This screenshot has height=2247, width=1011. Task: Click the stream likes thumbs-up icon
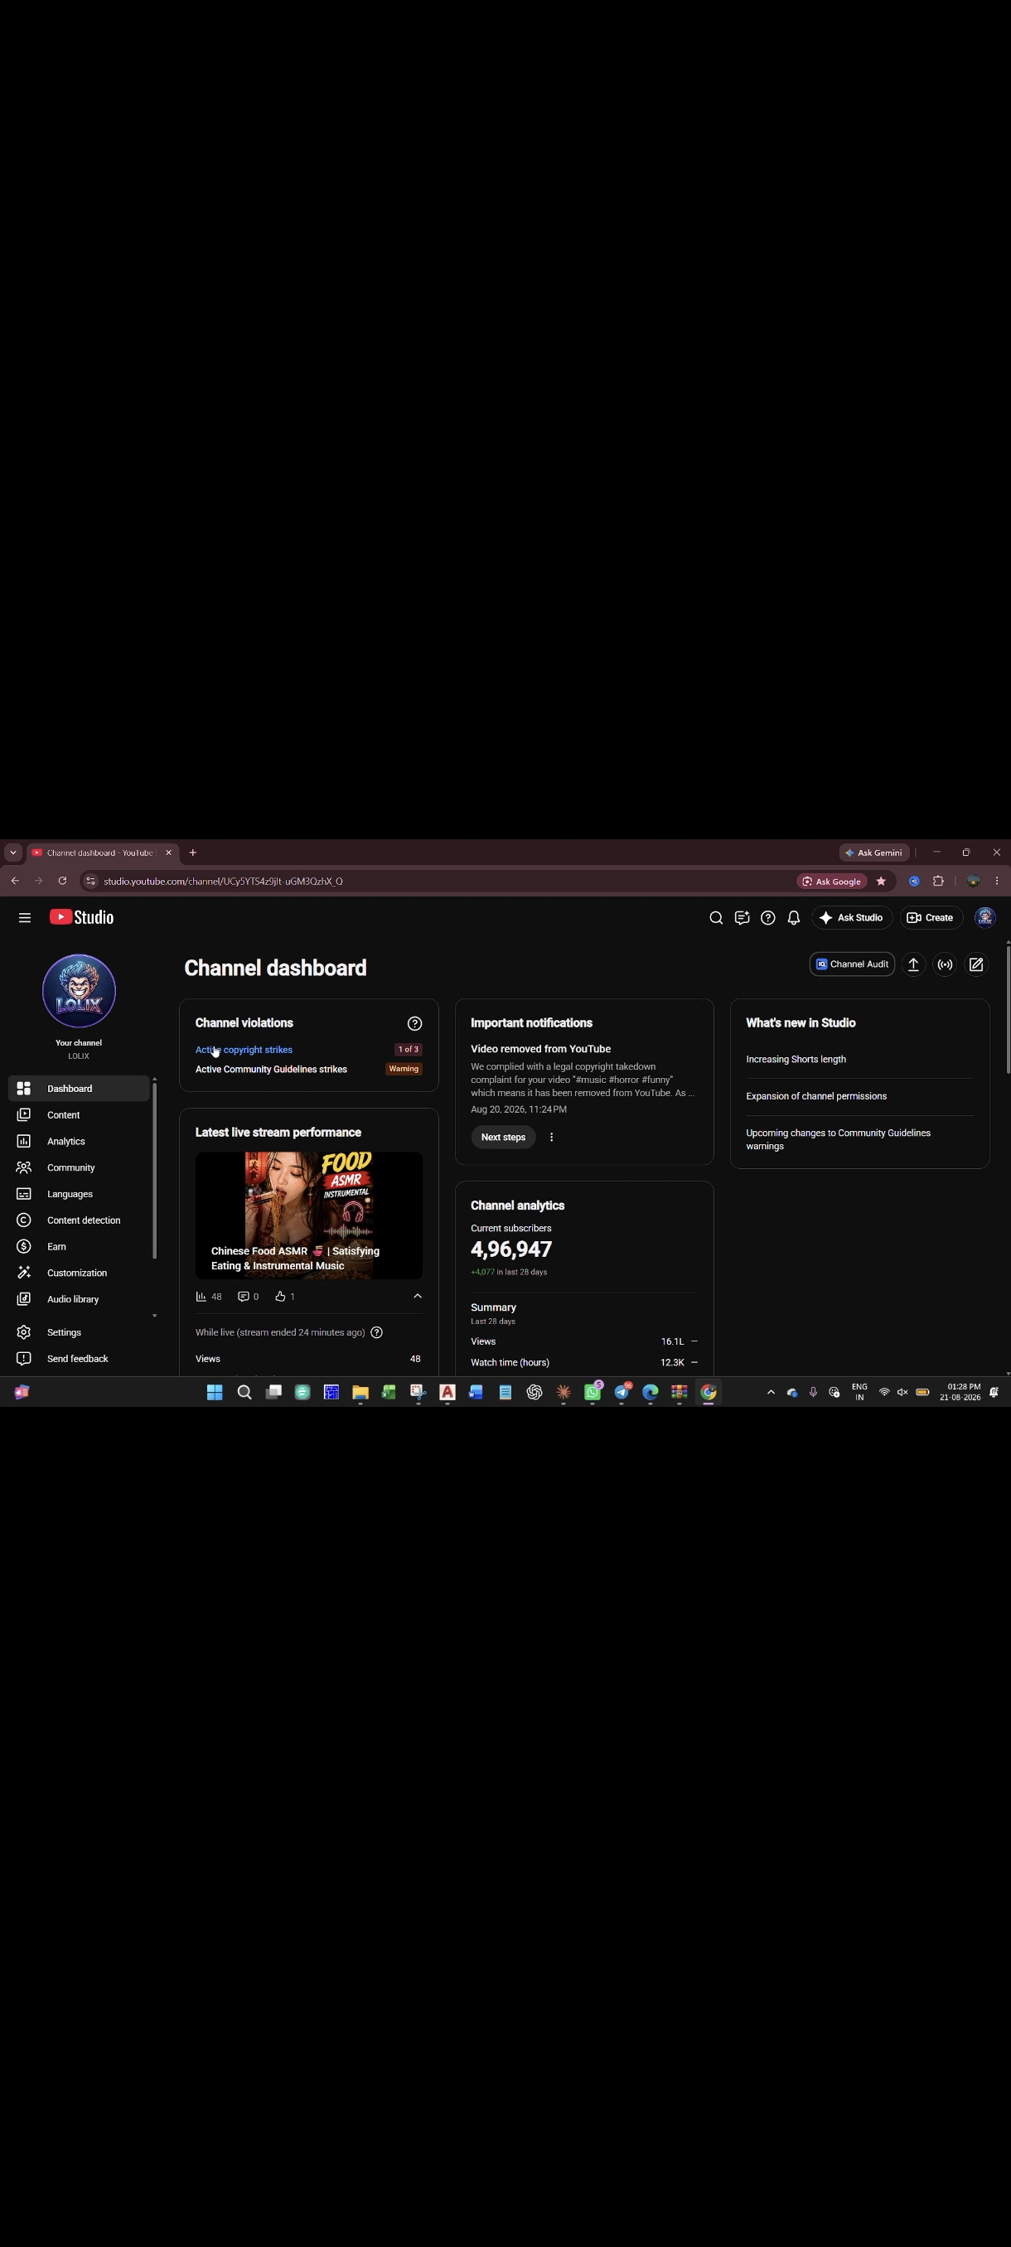[280, 1296]
